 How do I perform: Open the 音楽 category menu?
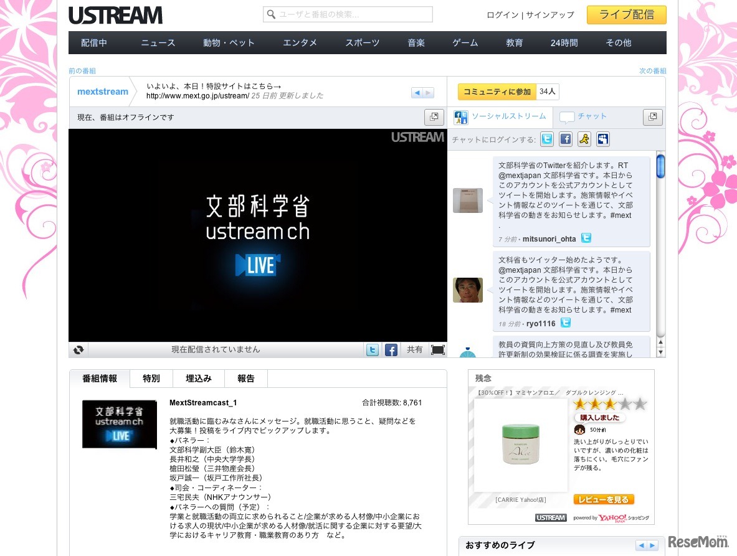pyautogui.click(x=416, y=42)
